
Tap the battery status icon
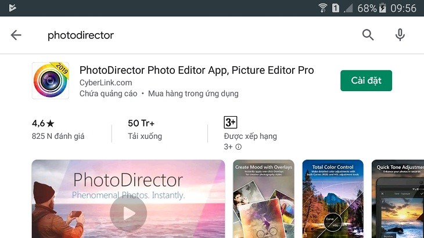(382, 8)
